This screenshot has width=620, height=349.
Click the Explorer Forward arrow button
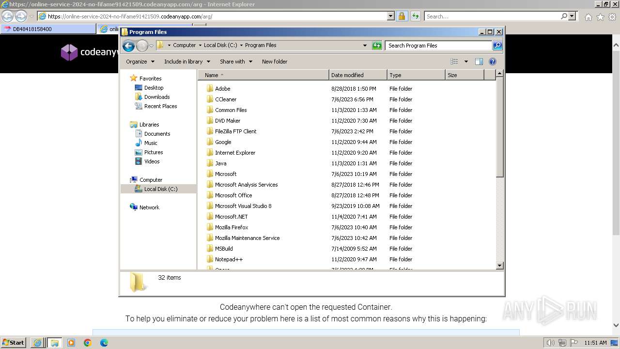142,46
